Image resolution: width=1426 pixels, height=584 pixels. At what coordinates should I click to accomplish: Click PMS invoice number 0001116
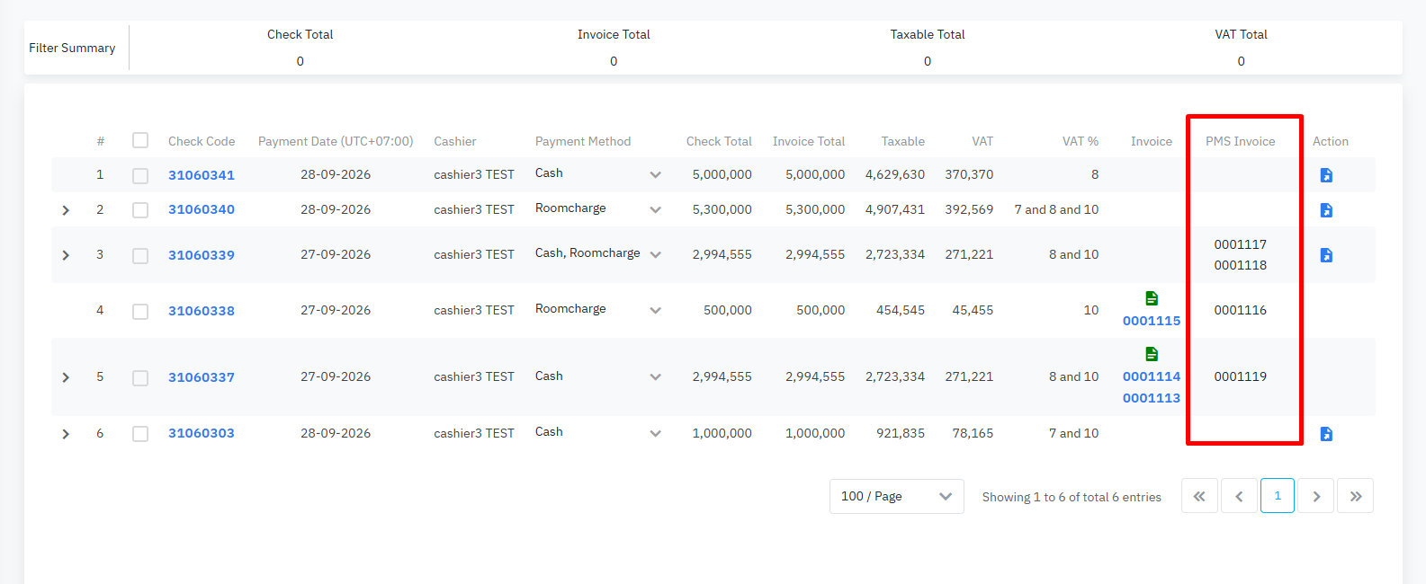1240,310
